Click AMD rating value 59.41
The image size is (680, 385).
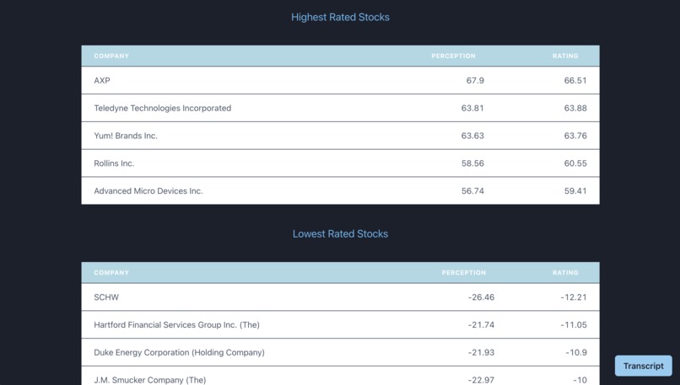(x=575, y=191)
